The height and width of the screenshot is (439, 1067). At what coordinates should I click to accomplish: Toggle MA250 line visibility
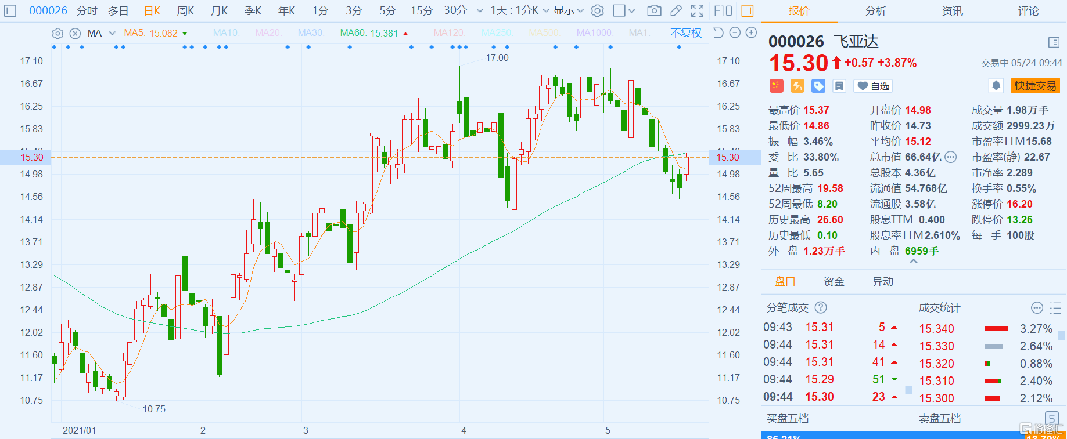point(497,33)
